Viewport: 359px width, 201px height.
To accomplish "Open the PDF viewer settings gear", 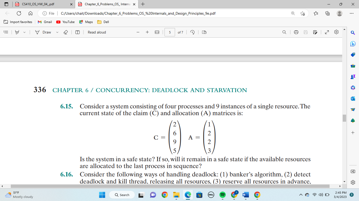I will coord(336,32).
